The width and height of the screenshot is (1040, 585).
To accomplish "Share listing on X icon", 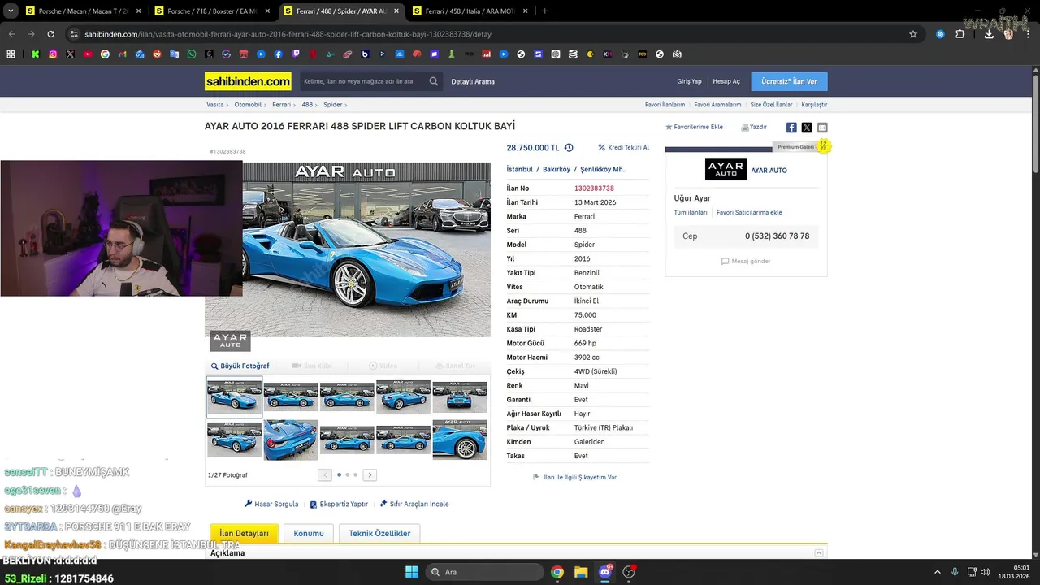I will coord(807,128).
